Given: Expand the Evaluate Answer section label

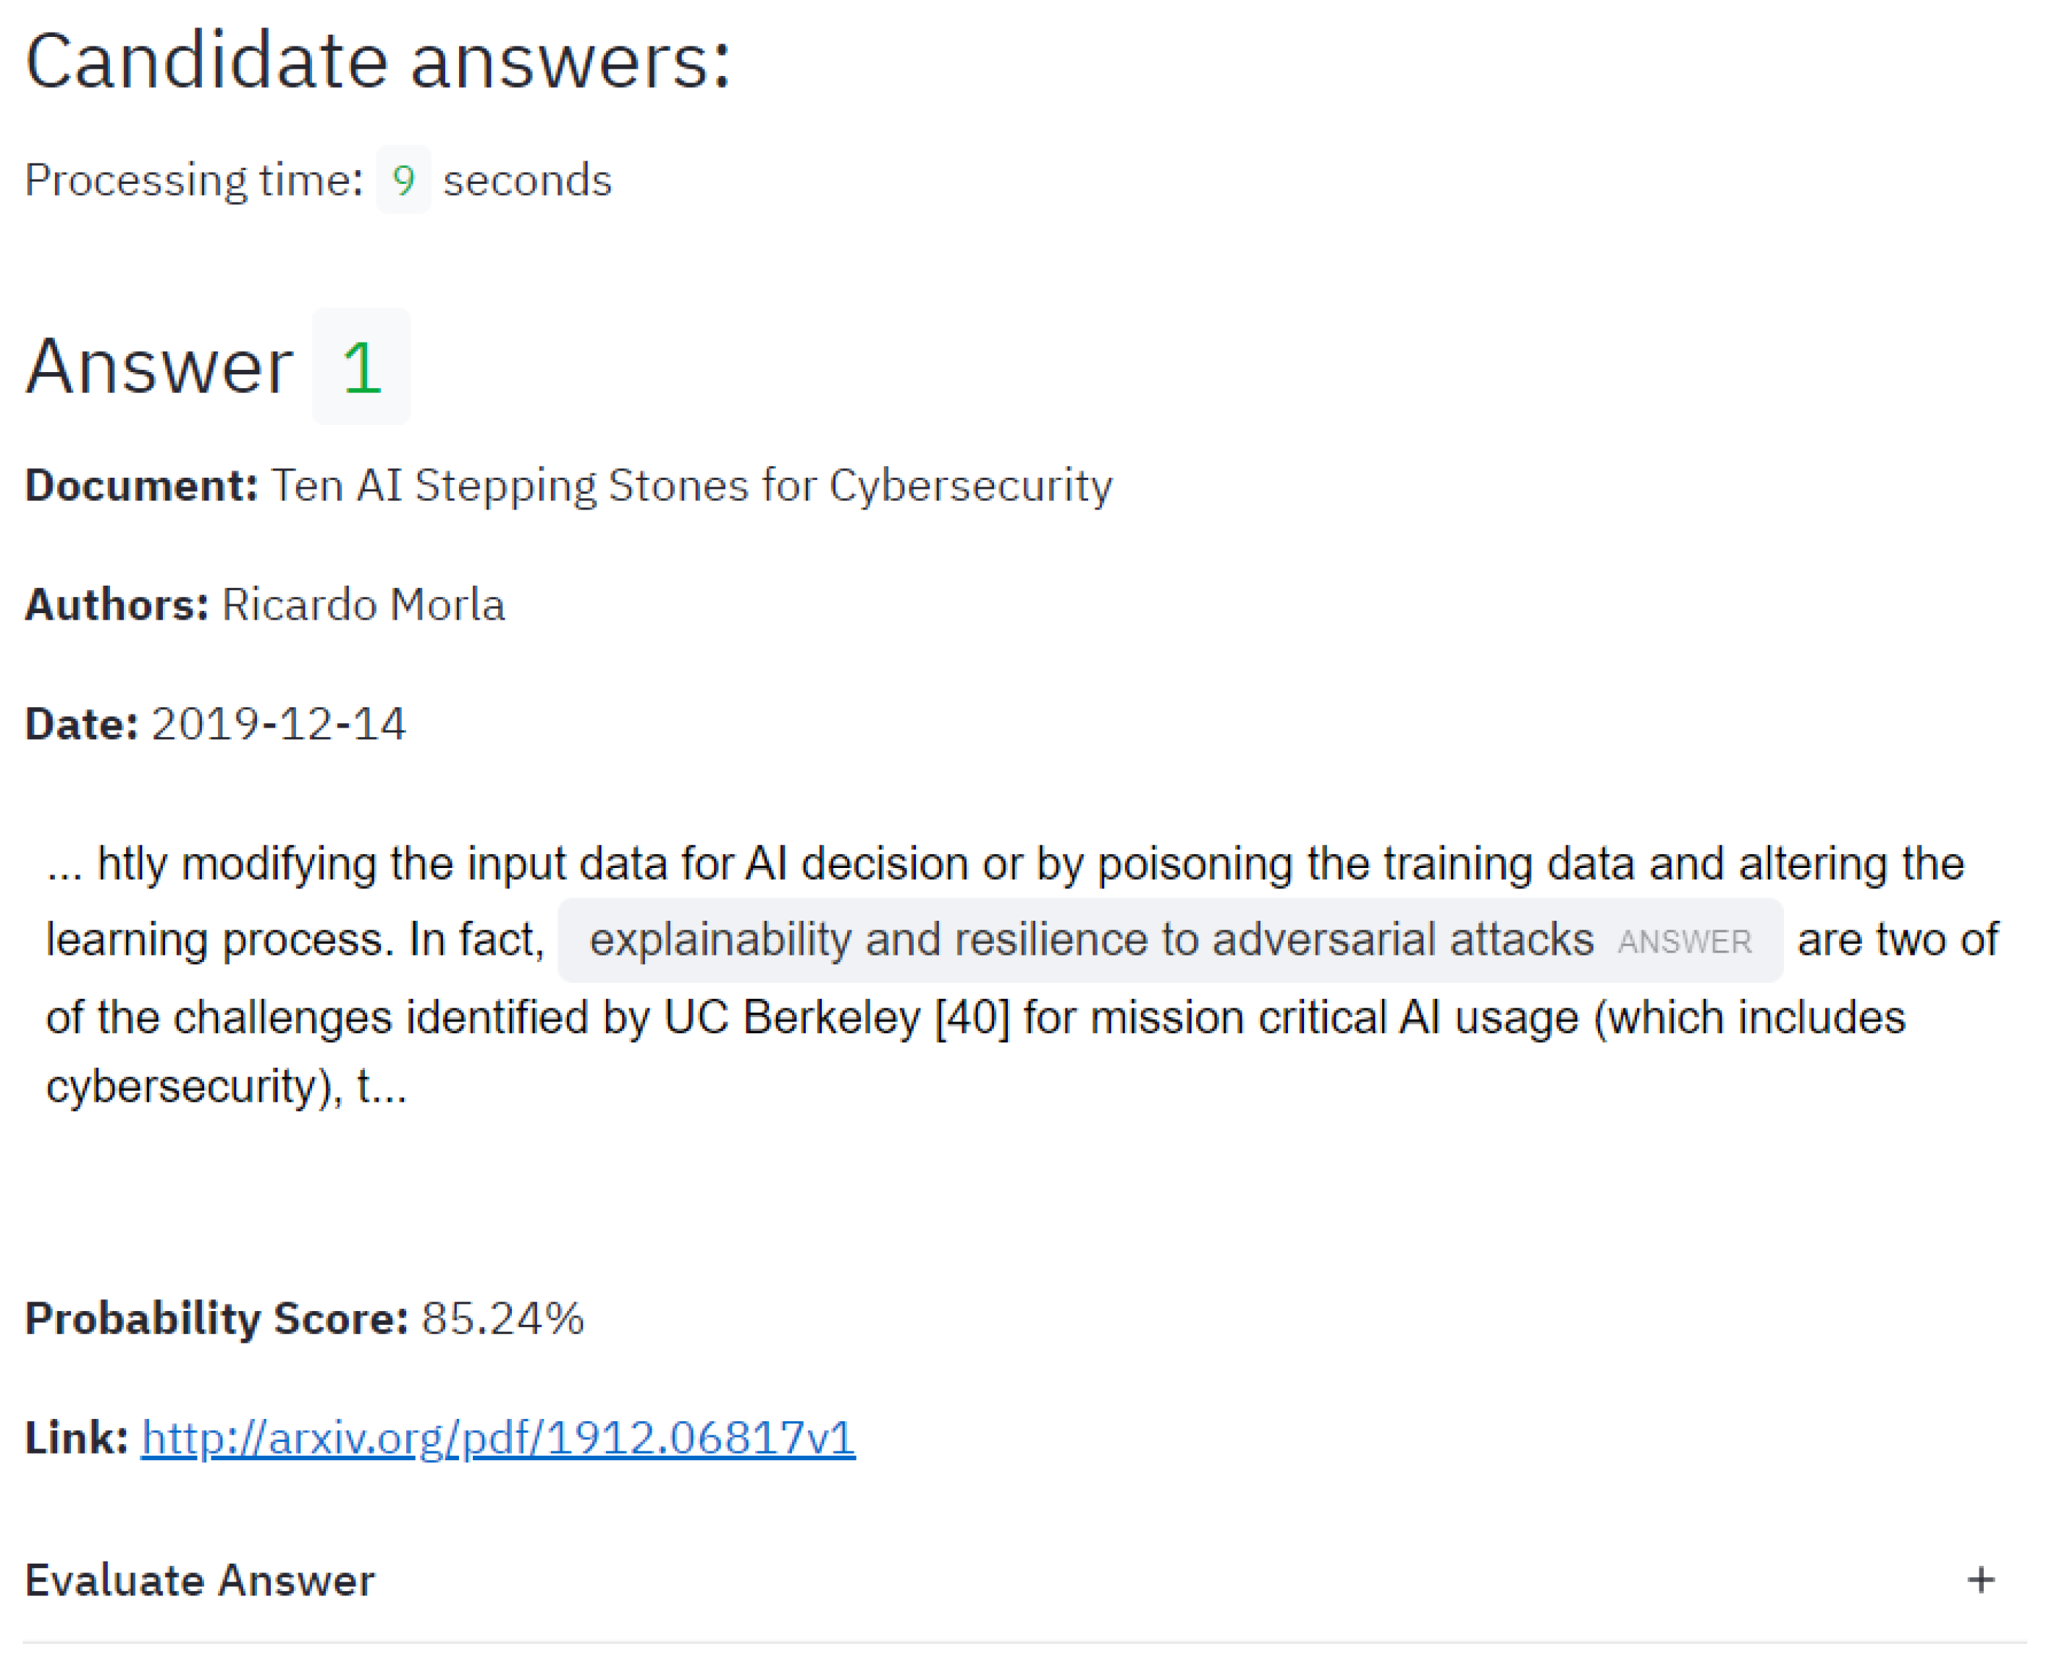Looking at the screenshot, I should (x=200, y=1580).
